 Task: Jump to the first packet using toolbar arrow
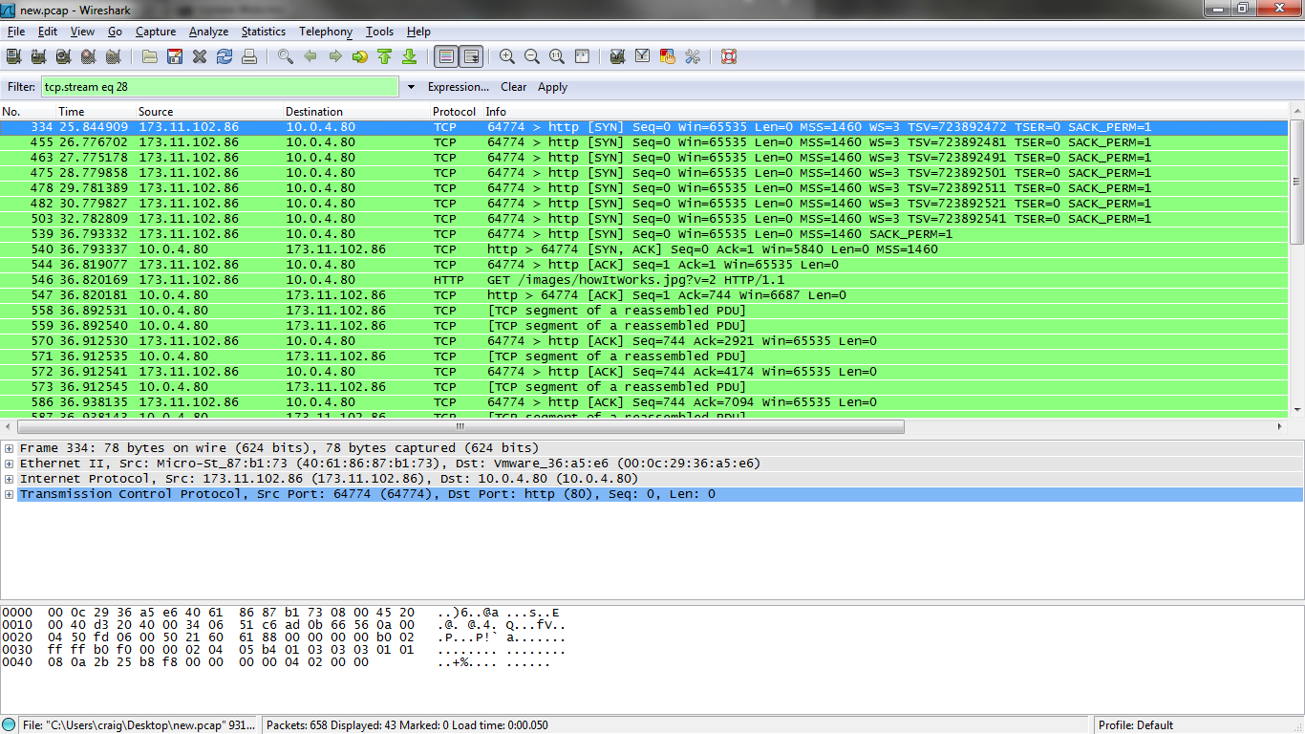pyautogui.click(x=385, y=57)
